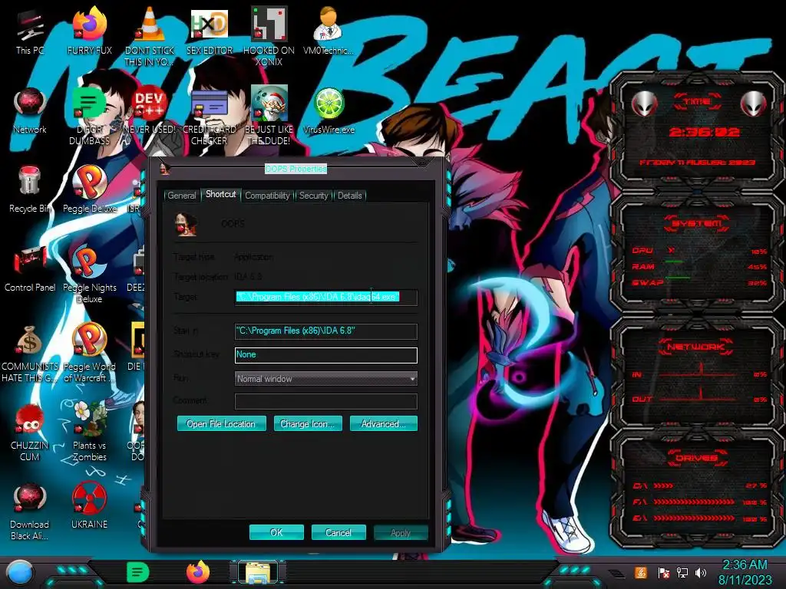Viewport: 786px width, 589px height.
Task: Click the Open File Location button
Action: click(x=221, y=423)
